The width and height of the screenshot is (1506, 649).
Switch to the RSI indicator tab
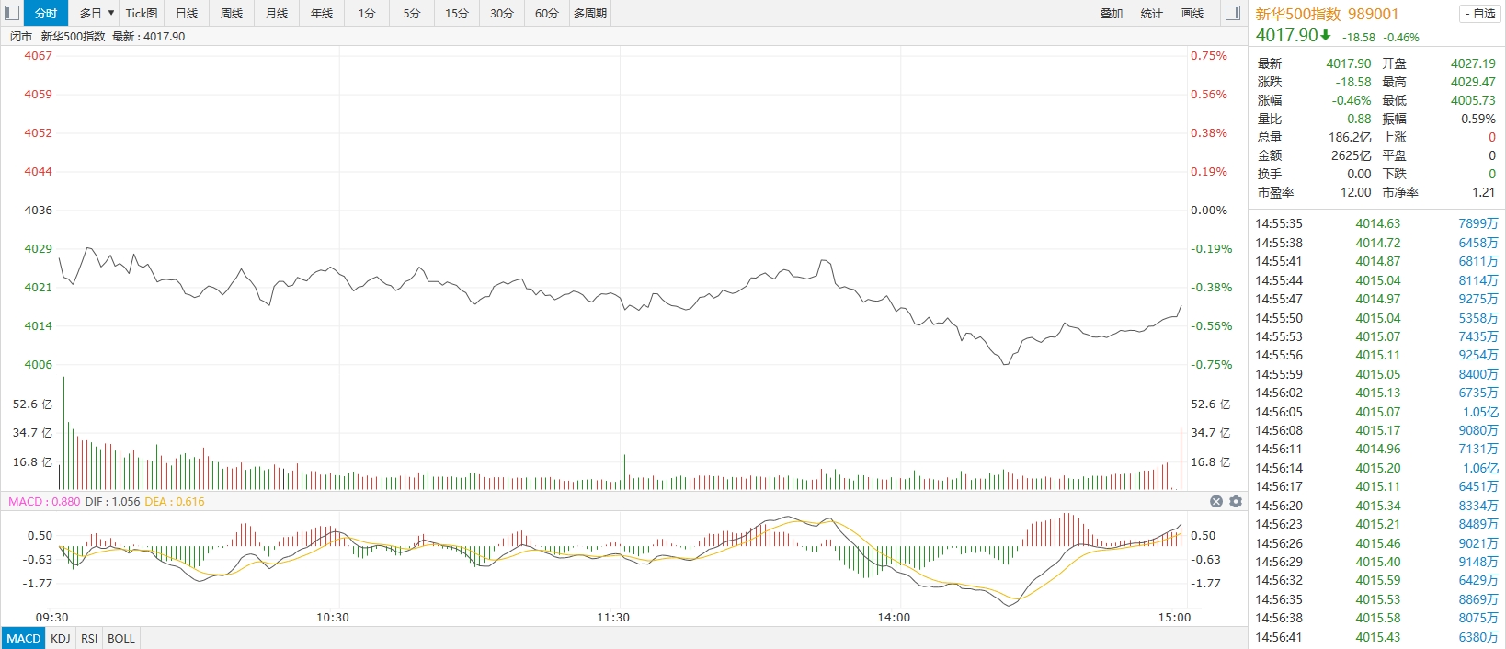click(89, 638)
